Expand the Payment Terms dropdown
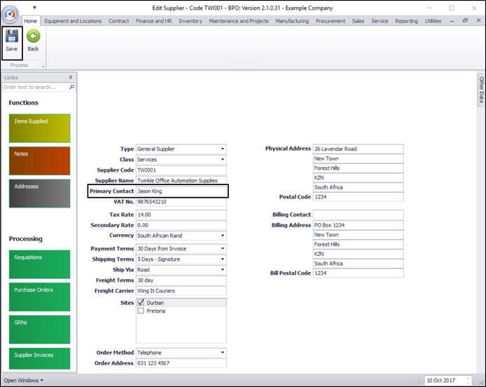The image size is (486, 387). pyautogui.click(x=223, y=249)
